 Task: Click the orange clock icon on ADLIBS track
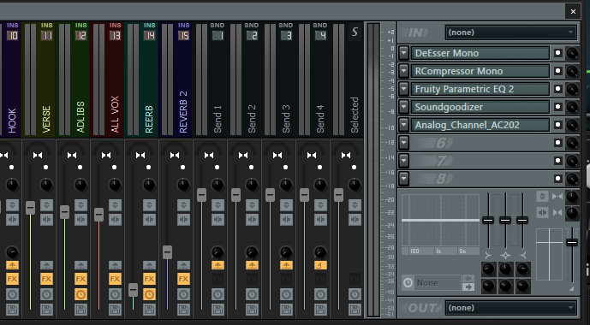[80, 294]
